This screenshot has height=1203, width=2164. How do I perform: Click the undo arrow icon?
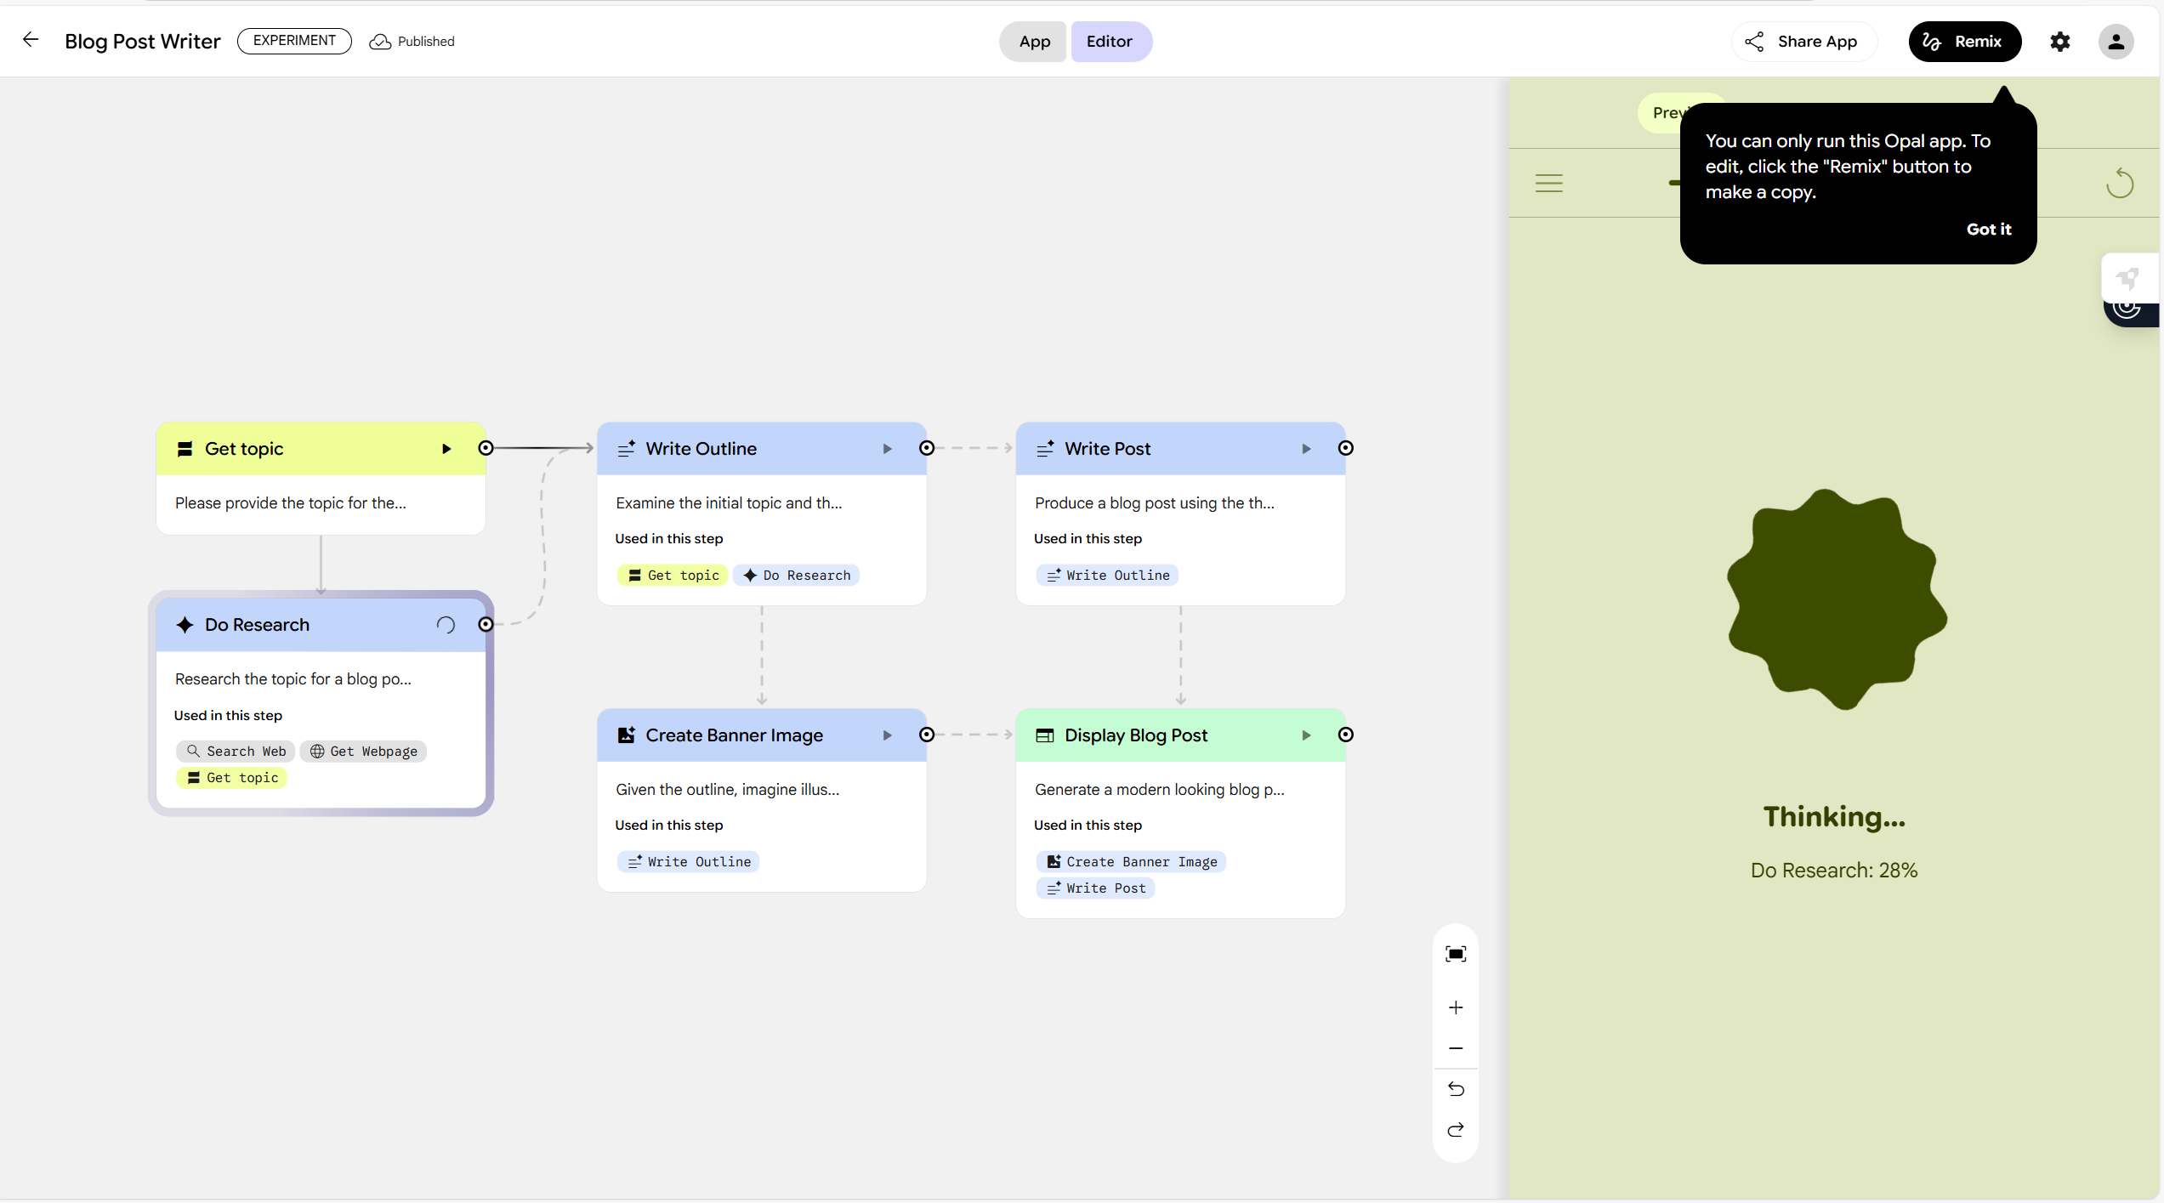[x=1456, y=1089]
